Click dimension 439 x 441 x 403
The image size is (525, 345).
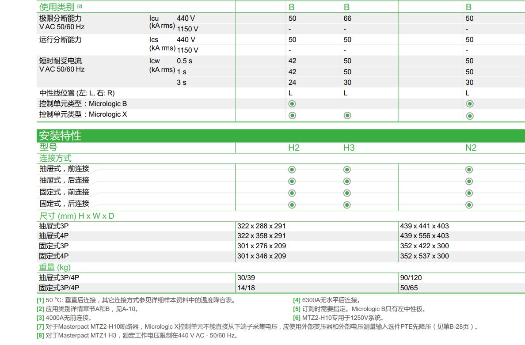[x=425, y=226]
